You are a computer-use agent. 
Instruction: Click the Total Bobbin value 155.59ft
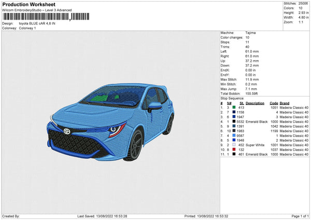pos(251,93)
